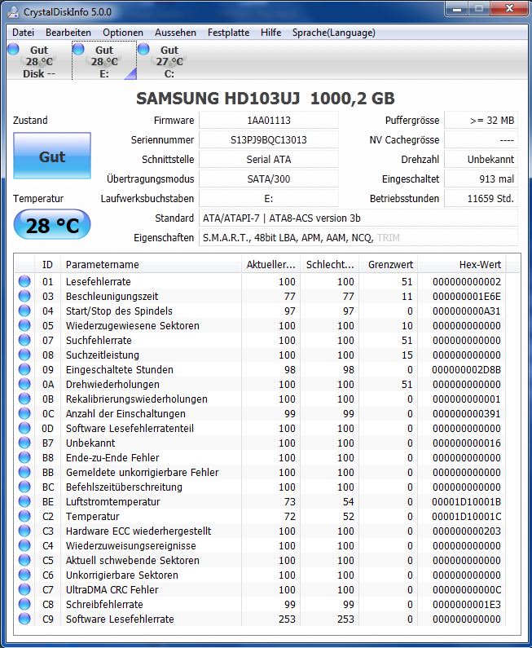Click hex value 000000000203

coord(467,531)
